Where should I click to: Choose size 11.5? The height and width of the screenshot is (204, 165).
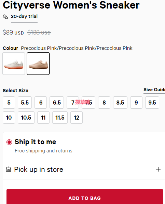(x=60, y=118)
